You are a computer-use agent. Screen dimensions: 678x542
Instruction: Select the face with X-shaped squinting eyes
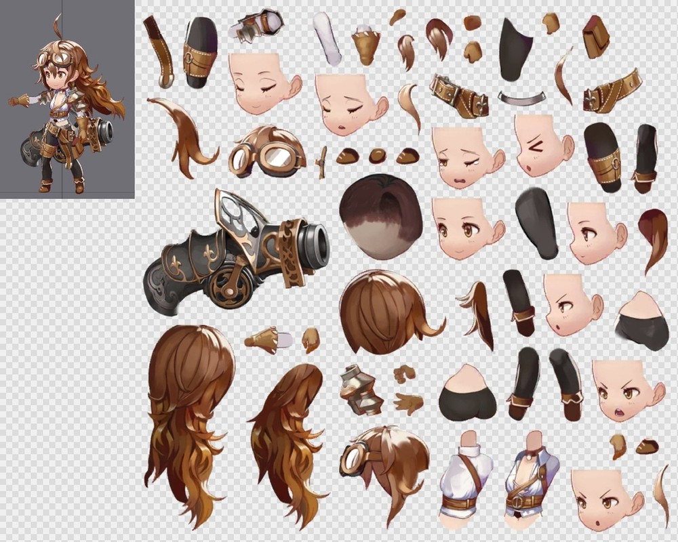point(542,146)
